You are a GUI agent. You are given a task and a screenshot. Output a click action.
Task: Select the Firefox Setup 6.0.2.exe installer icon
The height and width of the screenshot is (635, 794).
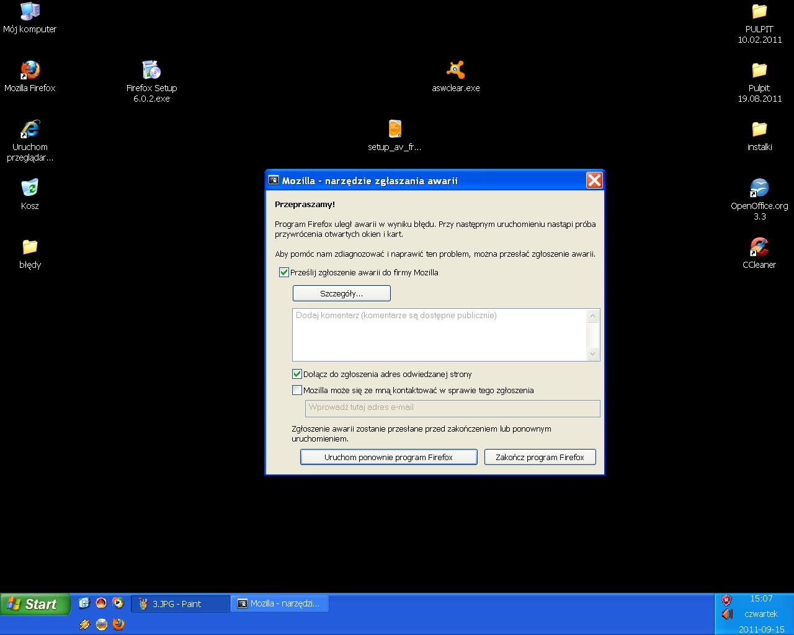[x=151, y=81]
